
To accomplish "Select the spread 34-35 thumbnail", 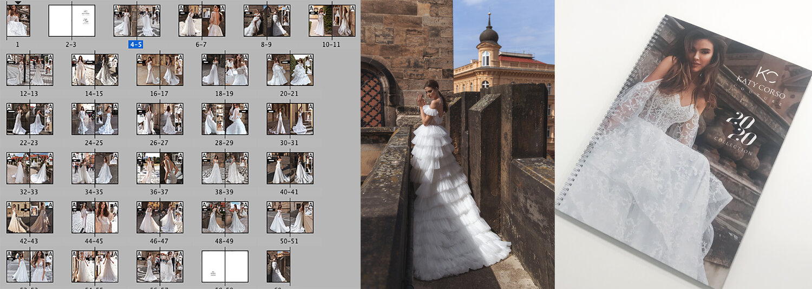I will coord(95,168).
